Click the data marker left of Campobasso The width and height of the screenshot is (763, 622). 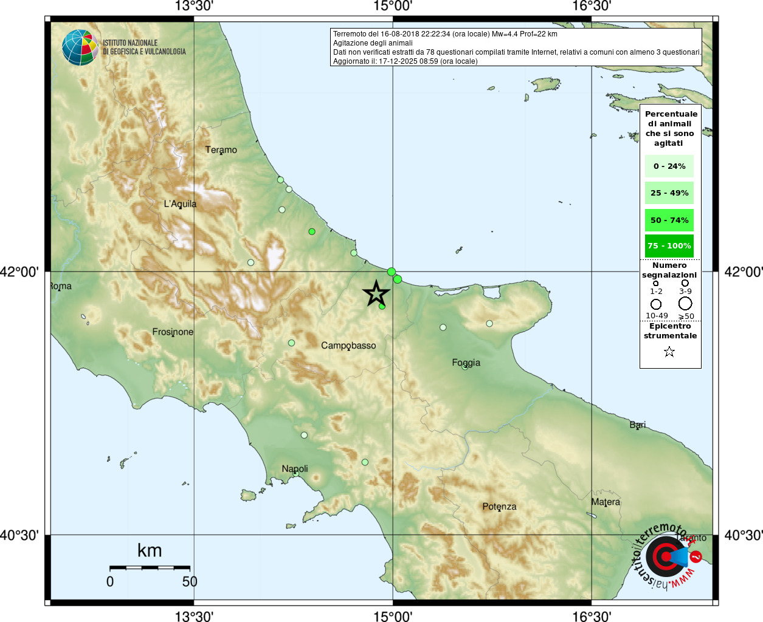coord(291,343)
